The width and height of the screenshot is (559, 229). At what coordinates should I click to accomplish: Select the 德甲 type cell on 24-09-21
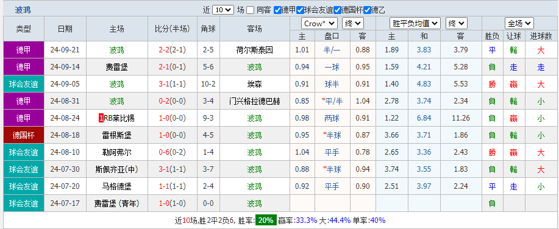(24, 50)
